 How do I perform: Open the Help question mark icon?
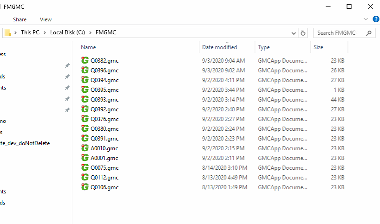click(x=376, y=19)
